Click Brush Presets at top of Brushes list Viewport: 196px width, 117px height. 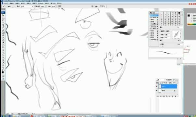[x=154, y=13]
